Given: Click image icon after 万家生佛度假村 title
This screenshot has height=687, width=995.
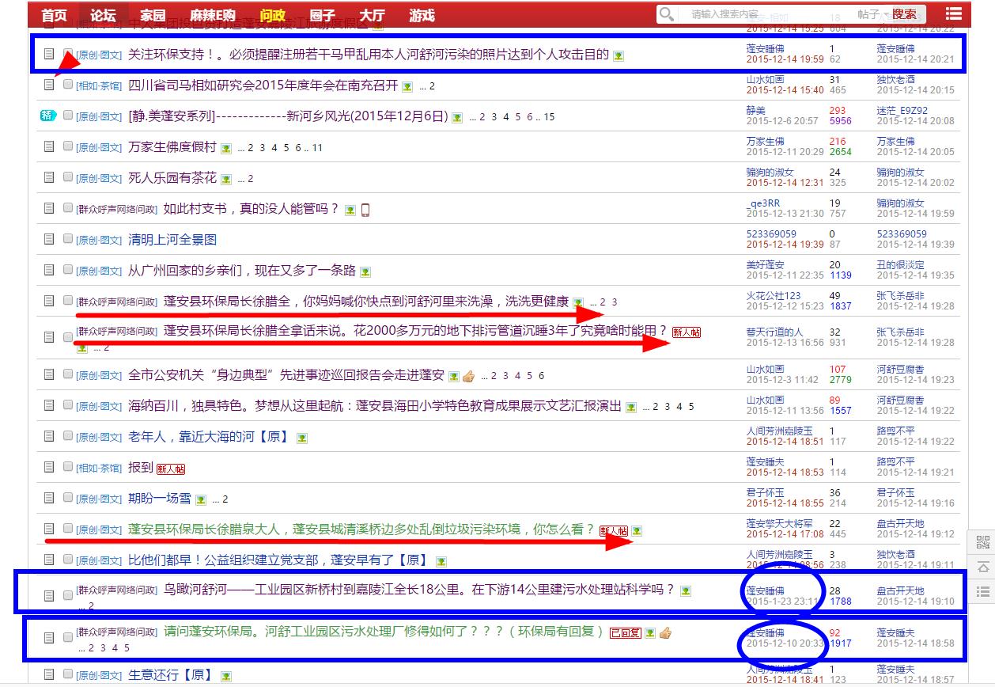Looking at the screenshot, I should [x=226, y=148].
